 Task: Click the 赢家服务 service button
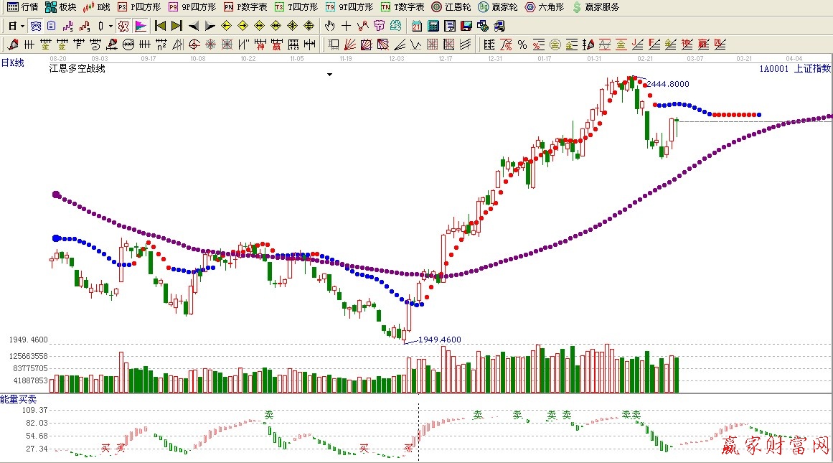click(596, 7)
